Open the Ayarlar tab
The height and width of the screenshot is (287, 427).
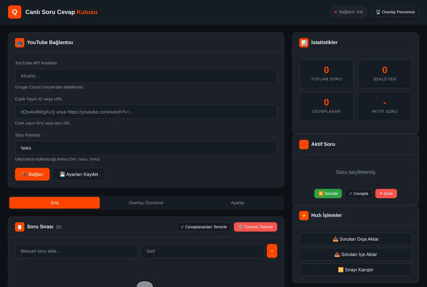238,203
